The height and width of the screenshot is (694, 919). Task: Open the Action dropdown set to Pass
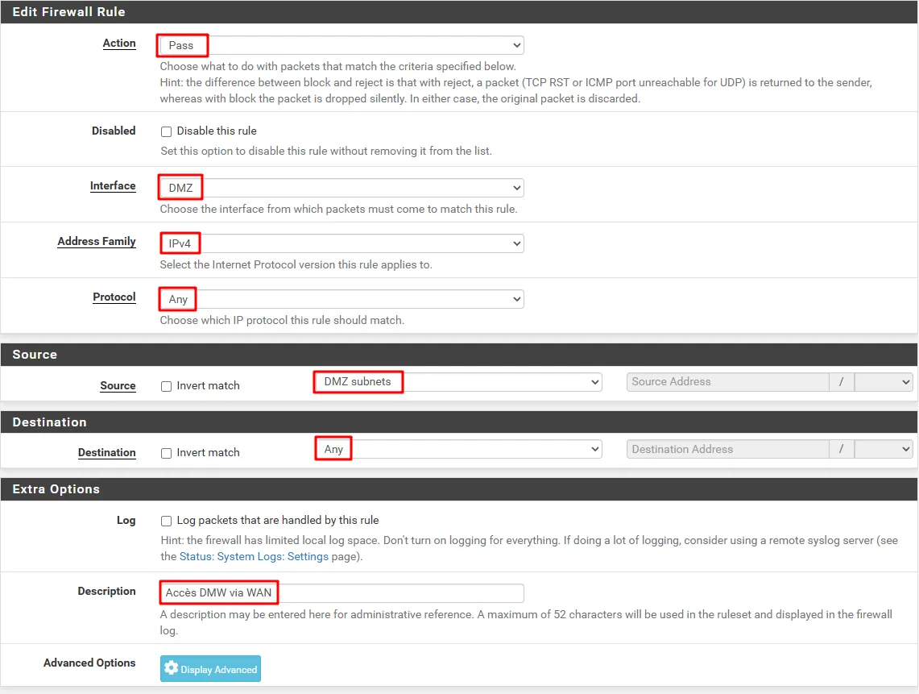click(342, 45)
